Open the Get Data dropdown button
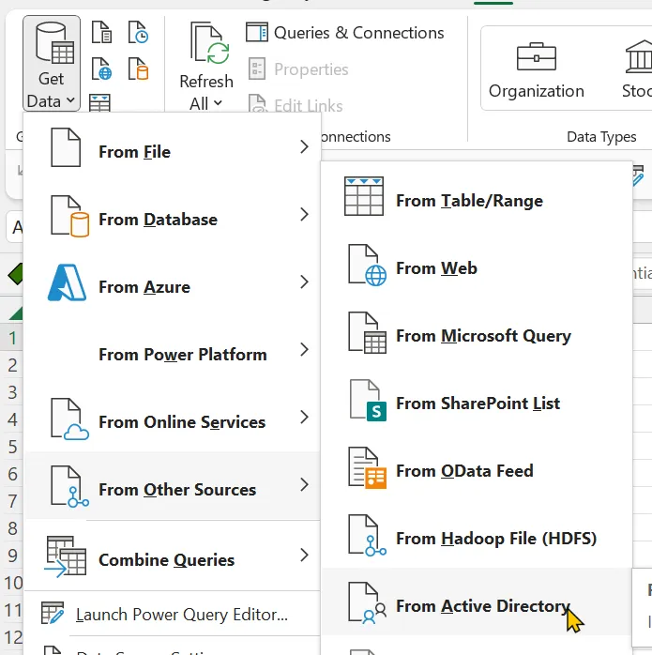 [x=52, y=64]
